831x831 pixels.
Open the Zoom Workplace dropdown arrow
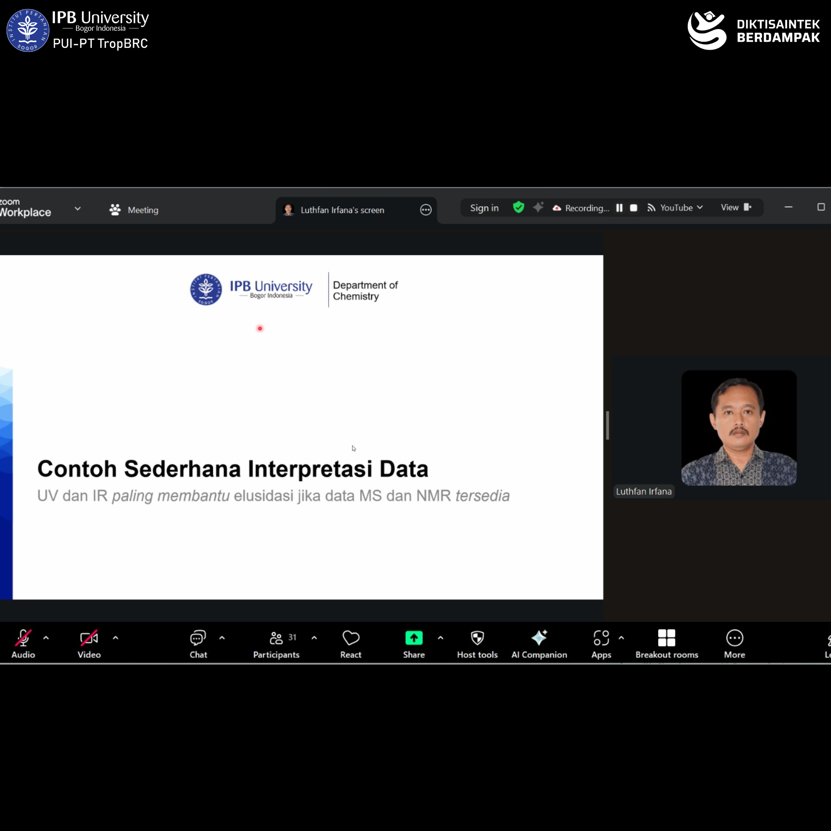(x=78, y=209)
